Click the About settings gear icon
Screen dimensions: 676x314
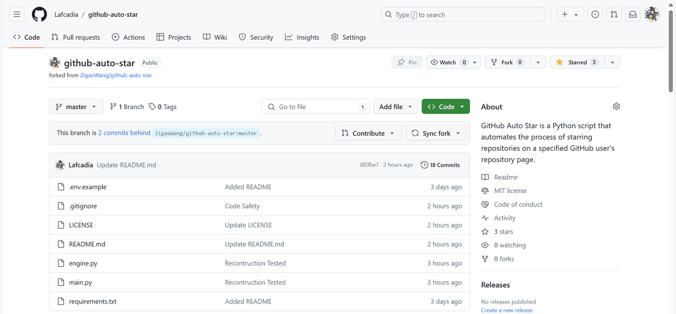pyautogui.click(x=616, y=107)
